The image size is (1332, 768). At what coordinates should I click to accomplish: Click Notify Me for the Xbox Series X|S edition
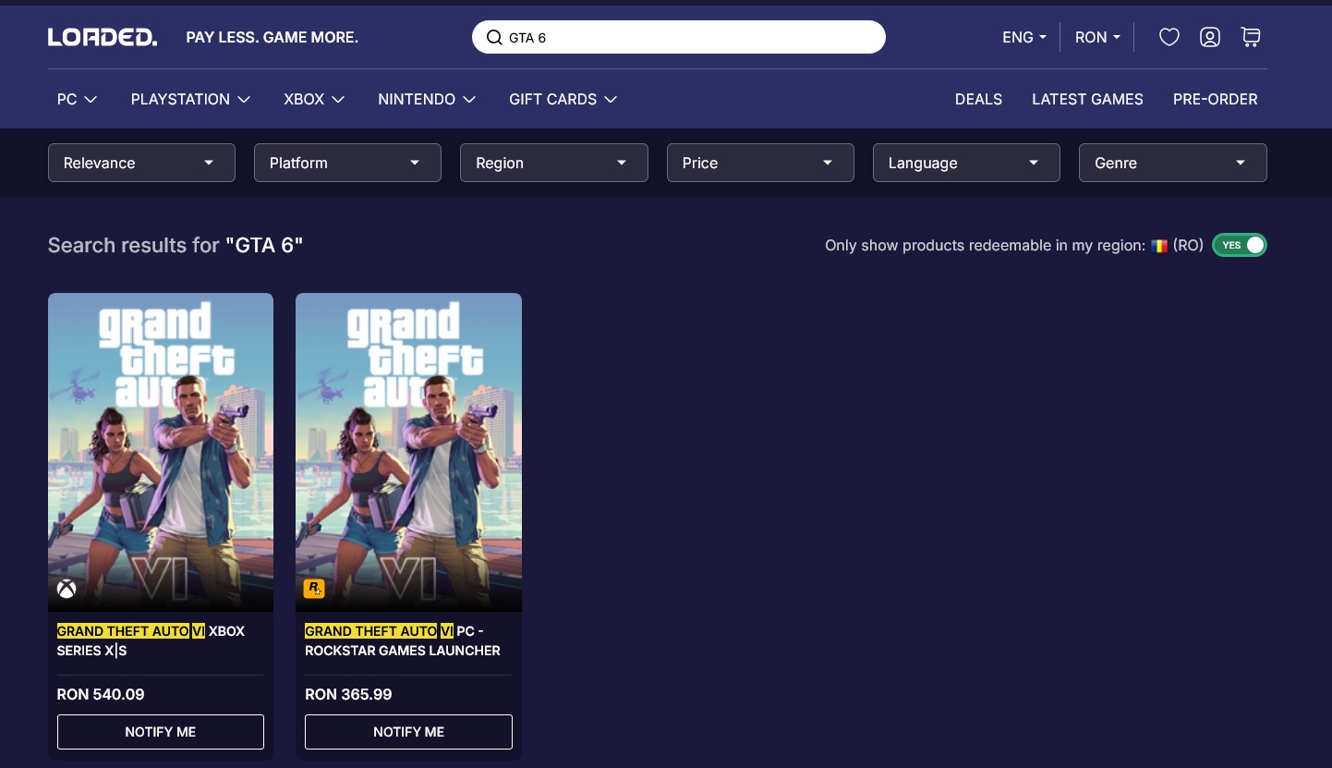point(161,732)
